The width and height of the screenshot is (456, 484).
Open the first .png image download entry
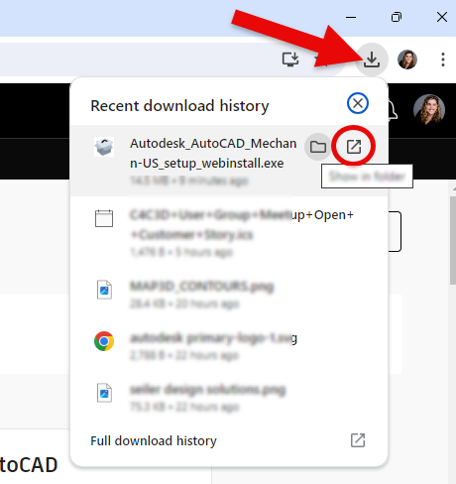pos(229,294)
